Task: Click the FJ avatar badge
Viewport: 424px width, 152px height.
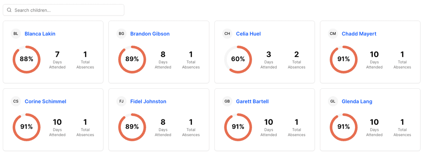Action: pyautogui.click(x=121, y=101)
